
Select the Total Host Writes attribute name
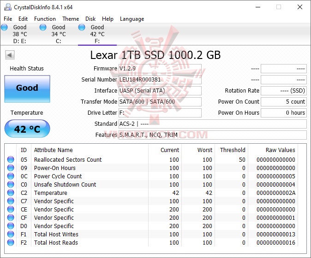56,235
